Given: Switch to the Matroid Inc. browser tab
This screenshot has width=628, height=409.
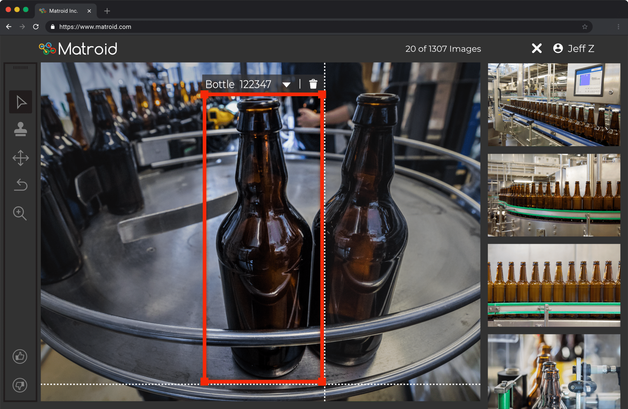Looking at the screenshot, I should tap(64, 10).
